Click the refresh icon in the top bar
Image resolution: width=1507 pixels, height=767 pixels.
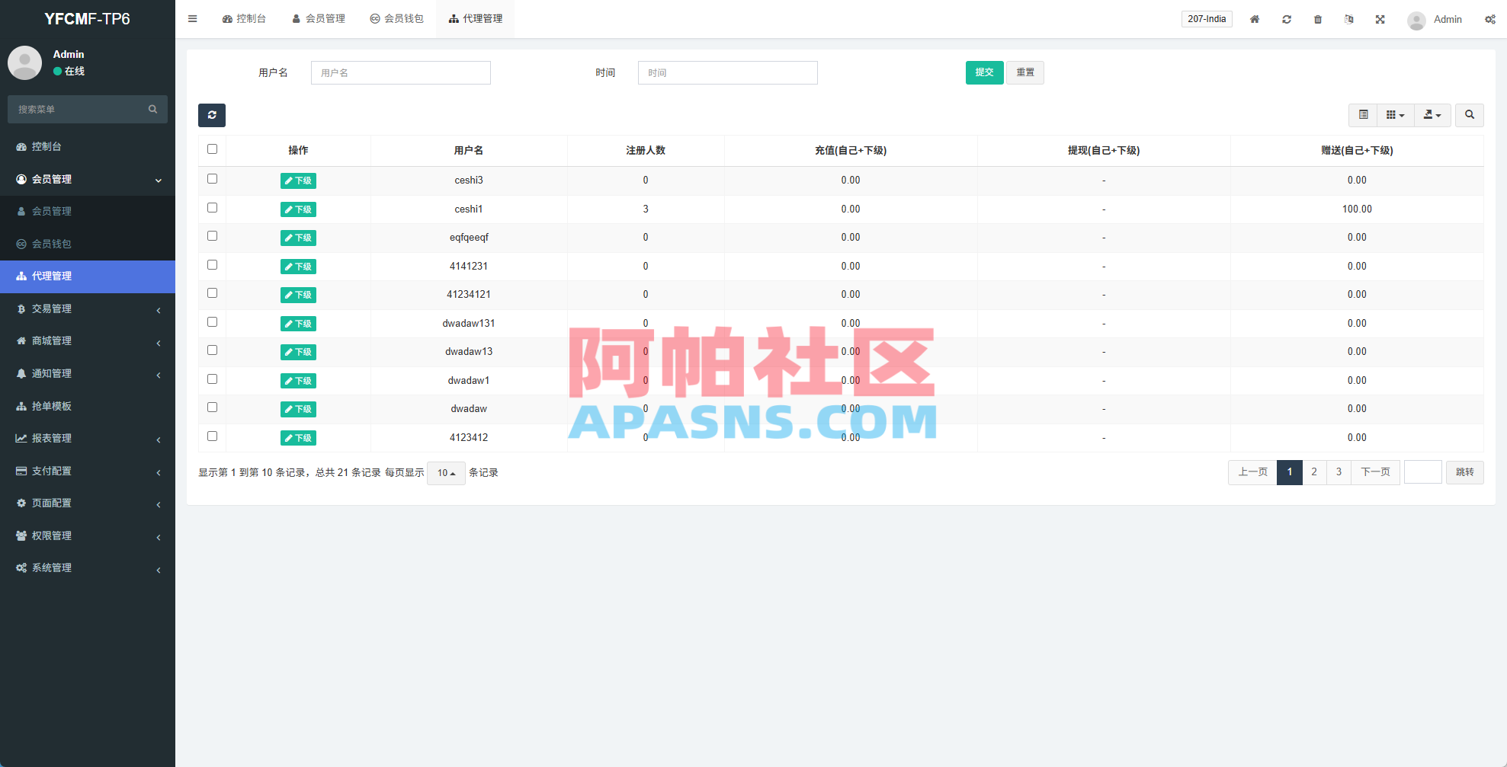tap(1287, 19)
